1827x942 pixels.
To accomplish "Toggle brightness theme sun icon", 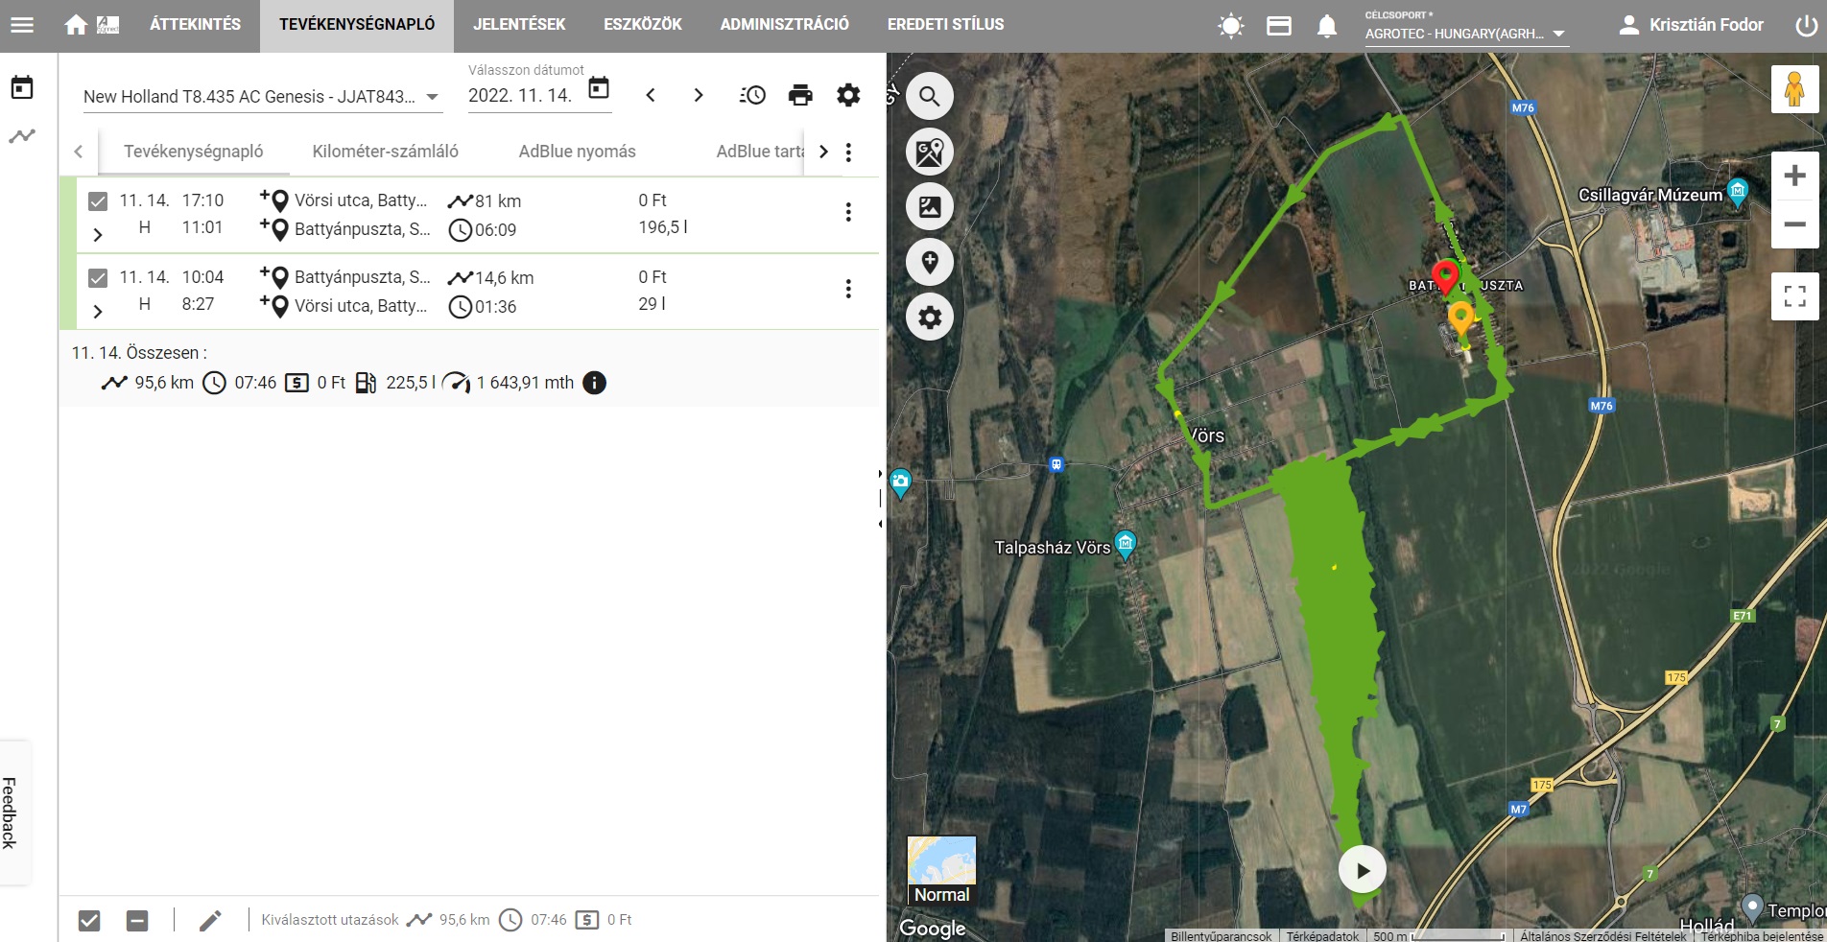I will pos(1230,26).
